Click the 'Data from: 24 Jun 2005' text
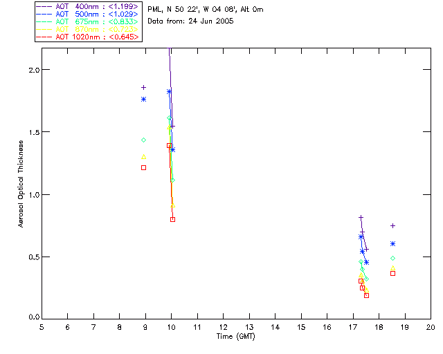This screenshot has height=354, width=443. pyautogui.click(x=190, y=21)
